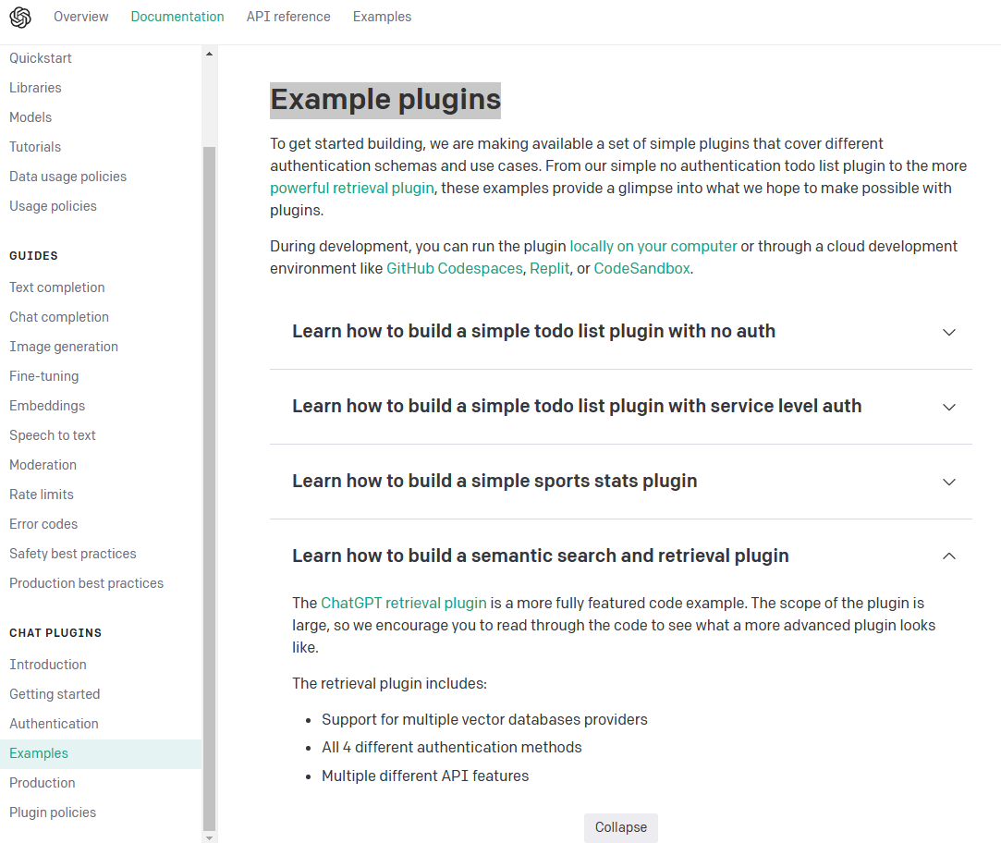Open Tutorials page
The height and width of the screenshot is (843, 1001).
click(x=35, y=147)
